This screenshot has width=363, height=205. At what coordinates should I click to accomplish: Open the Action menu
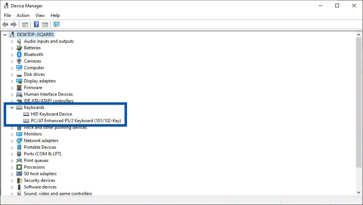23,15
